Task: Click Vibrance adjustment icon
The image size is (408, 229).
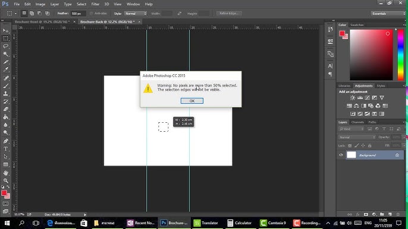Action: click(382, 98)
